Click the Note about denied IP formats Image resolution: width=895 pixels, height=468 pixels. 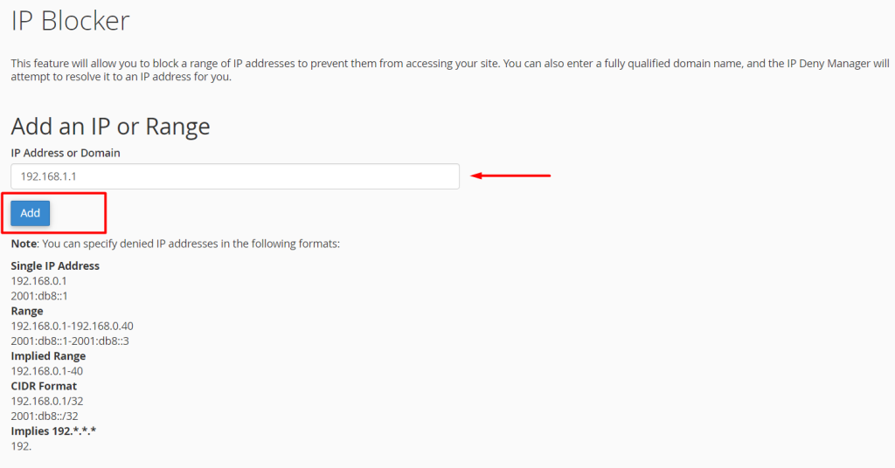point(175,244)
